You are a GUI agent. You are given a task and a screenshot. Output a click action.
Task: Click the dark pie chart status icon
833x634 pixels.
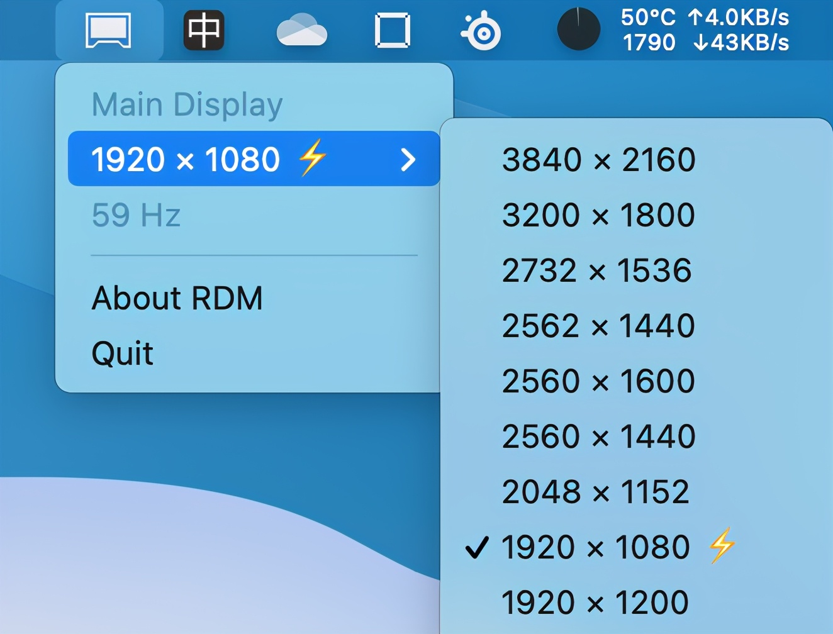coord(579,30)
